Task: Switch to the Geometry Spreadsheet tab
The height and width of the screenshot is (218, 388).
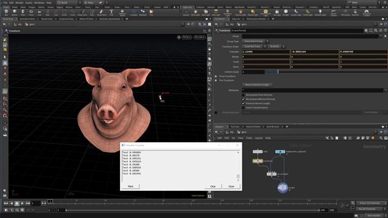Action: [x=109, y=19]
